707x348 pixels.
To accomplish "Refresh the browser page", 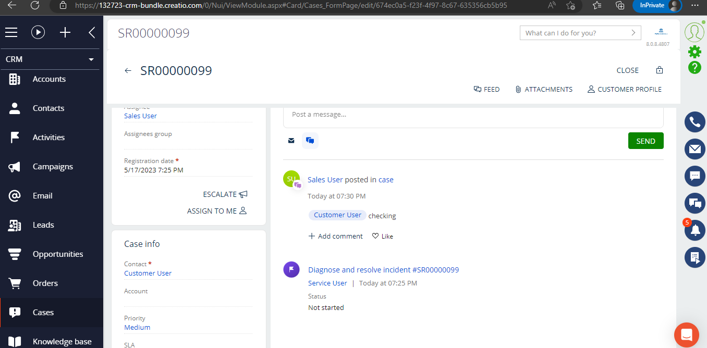I will pos(35,5).
